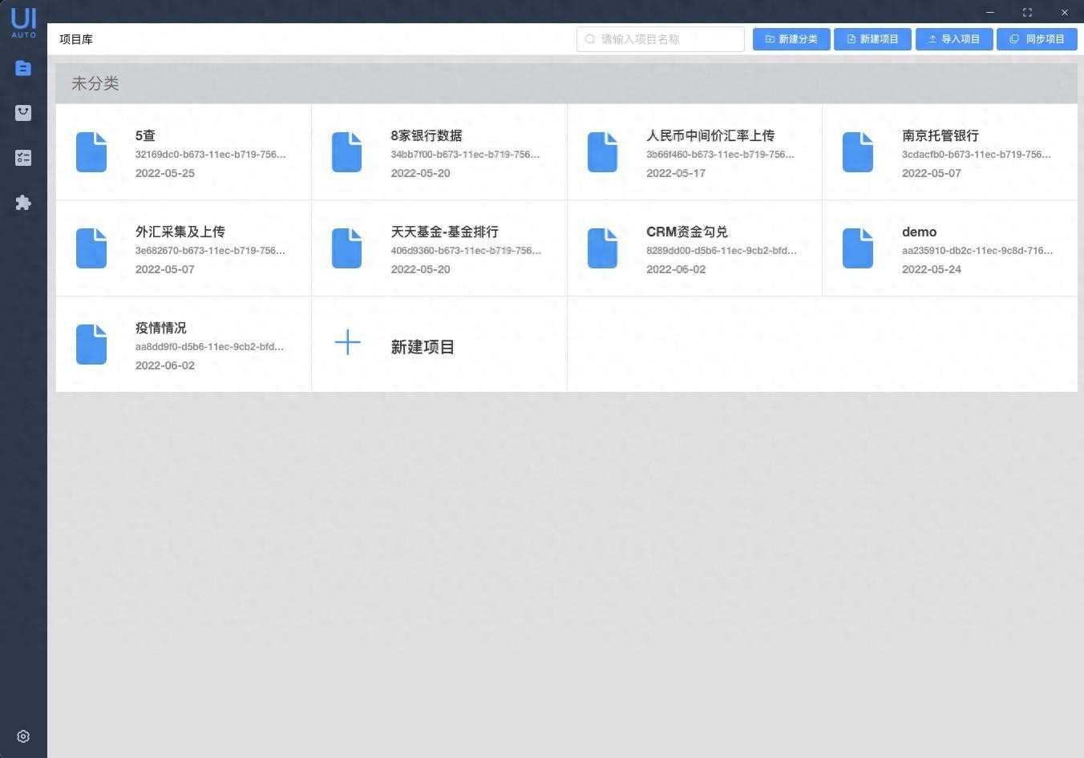1084x758 pixels.
Task: Click the 新建项目 card label
Action: click(423, 347)
